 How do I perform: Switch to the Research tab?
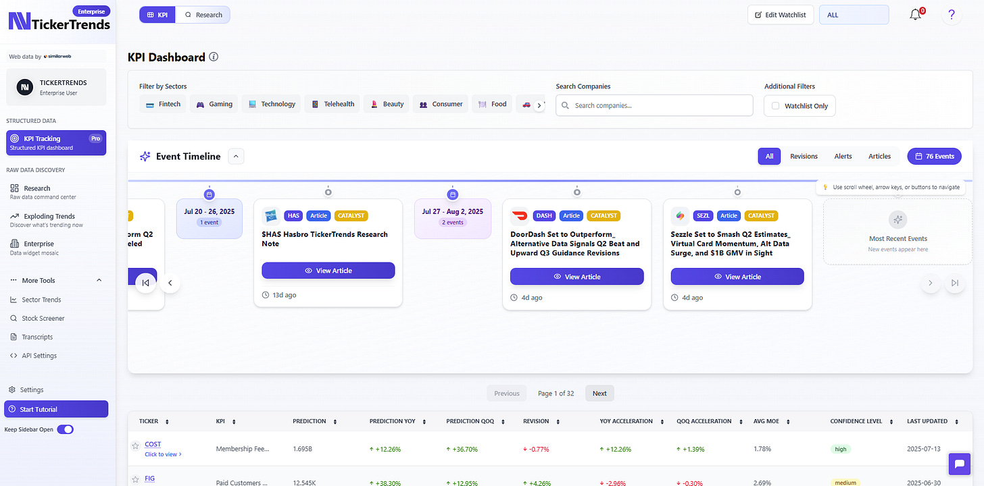click(x=203, y=14)
